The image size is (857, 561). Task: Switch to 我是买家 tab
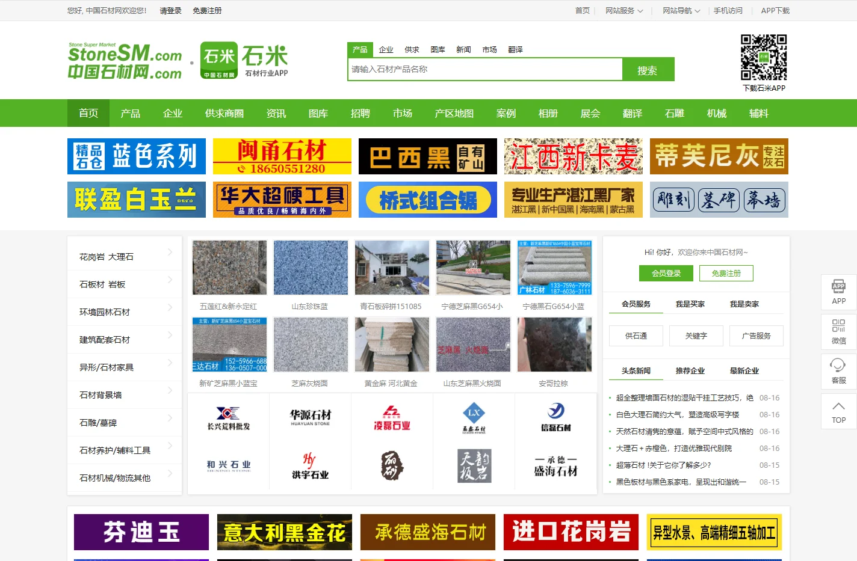tap(690, 304)
